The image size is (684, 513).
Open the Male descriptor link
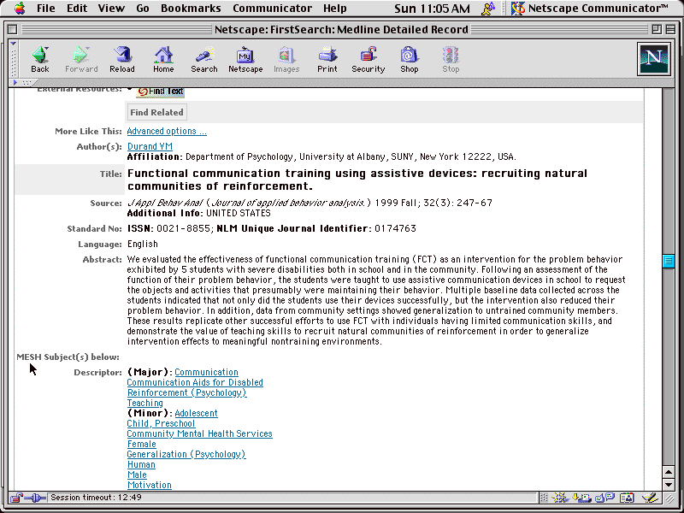click(x=137, y=475)
